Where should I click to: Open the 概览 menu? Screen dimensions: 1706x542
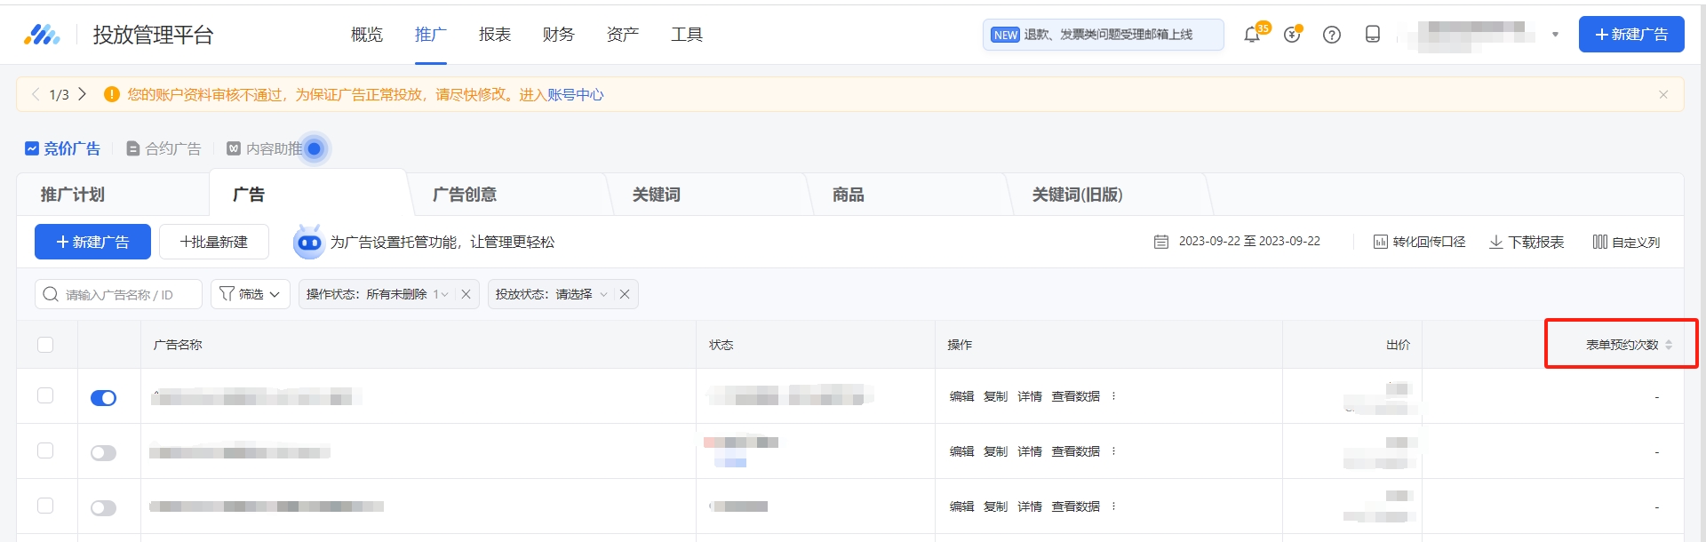367,35
